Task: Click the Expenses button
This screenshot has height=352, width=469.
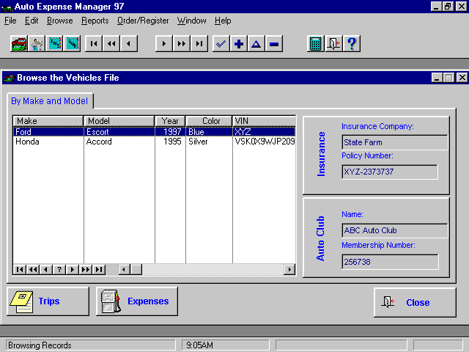Action: [x=137, y=301]
